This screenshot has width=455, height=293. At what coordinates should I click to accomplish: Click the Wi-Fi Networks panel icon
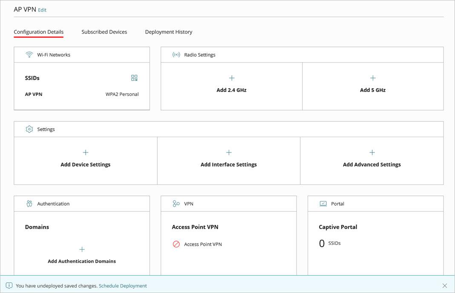(x=29, y=55)
